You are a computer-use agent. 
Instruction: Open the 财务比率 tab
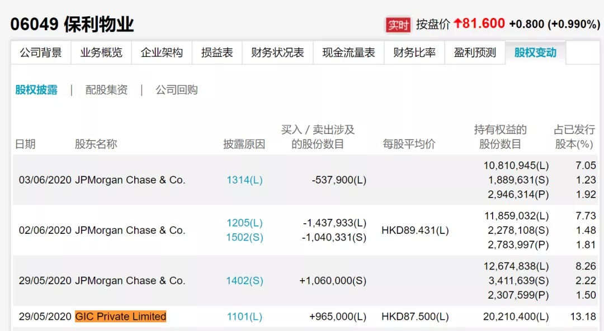[x=414, y=52]
